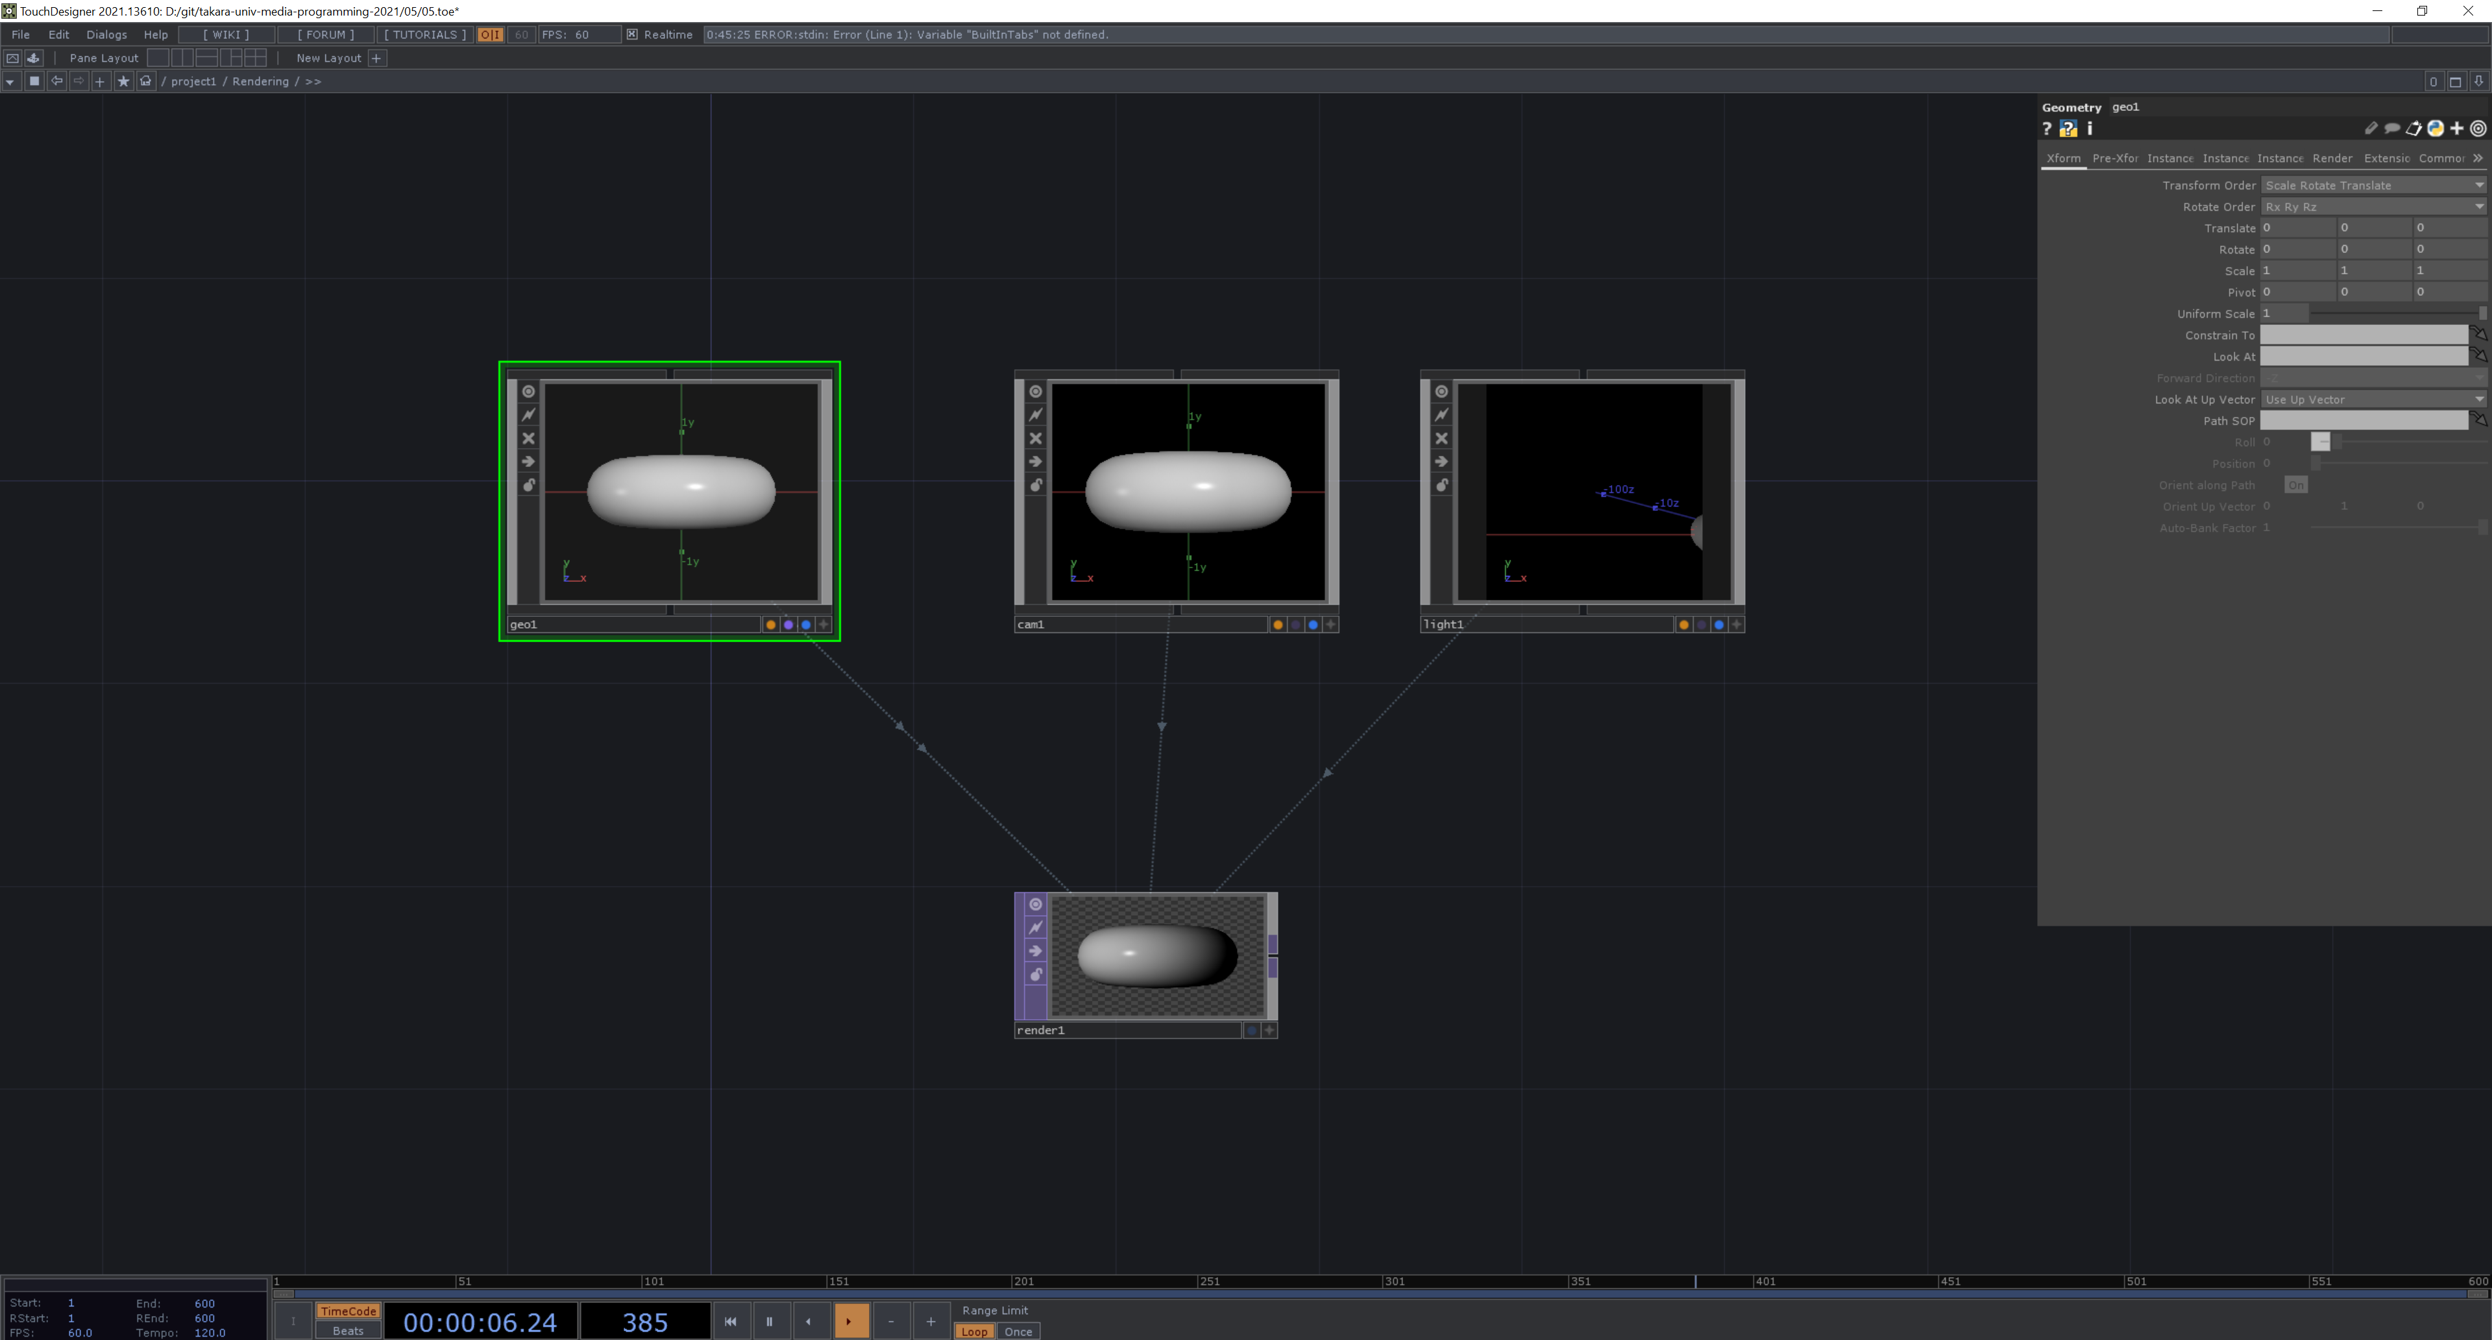Click bypass X icon on cam1 node
Viewport: 2492px width, 1340px height.
pyautogui.click(x=1035, y=438)
